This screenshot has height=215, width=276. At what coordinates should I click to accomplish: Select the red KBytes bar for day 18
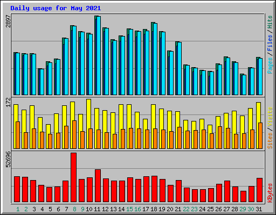pyautogui.click(x=154, y=189)
